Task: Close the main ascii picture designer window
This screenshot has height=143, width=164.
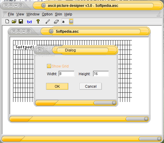Action: tap(6, 5)
